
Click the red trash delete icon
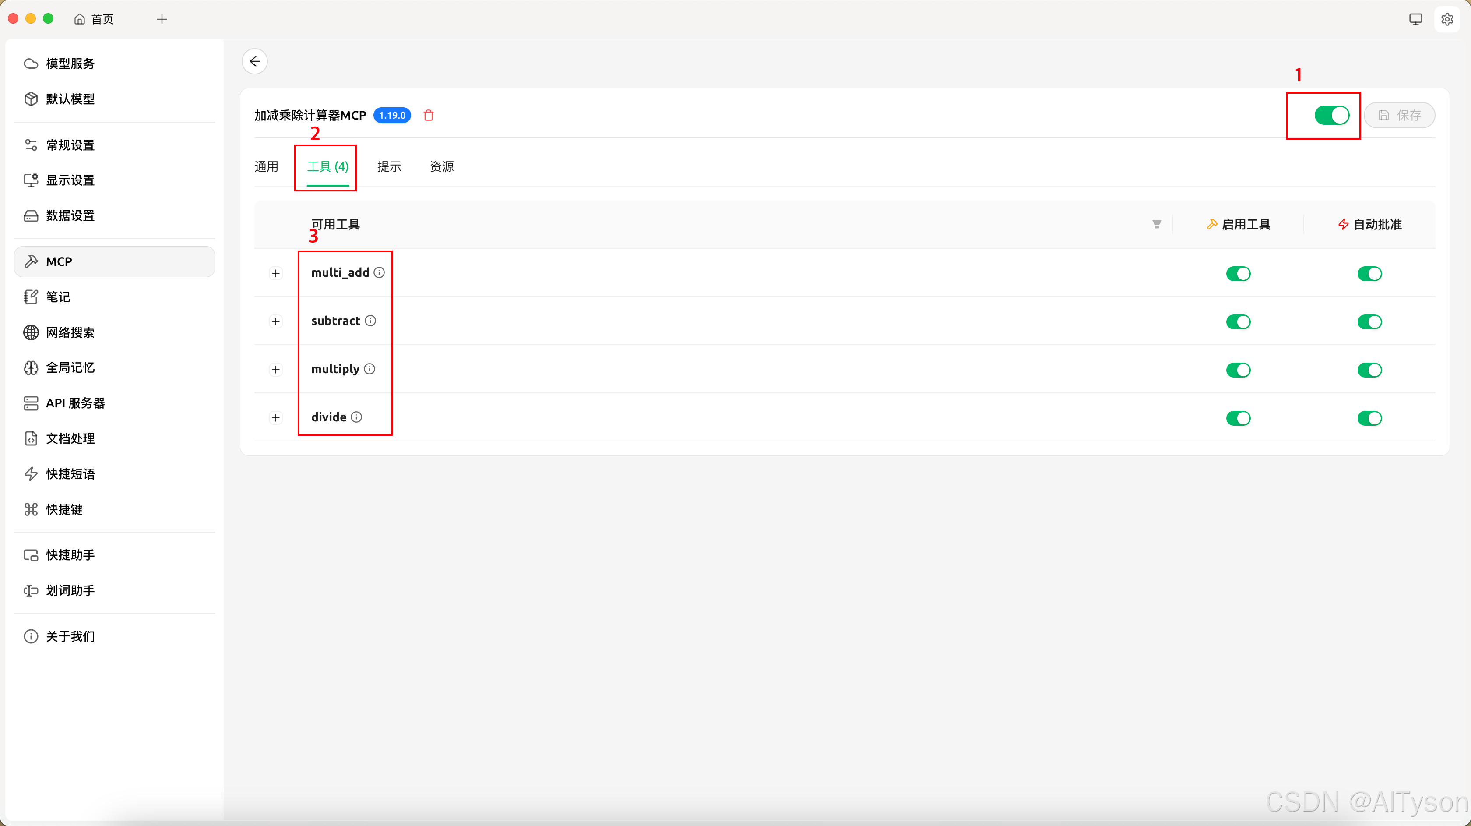(x=428, y=115)
